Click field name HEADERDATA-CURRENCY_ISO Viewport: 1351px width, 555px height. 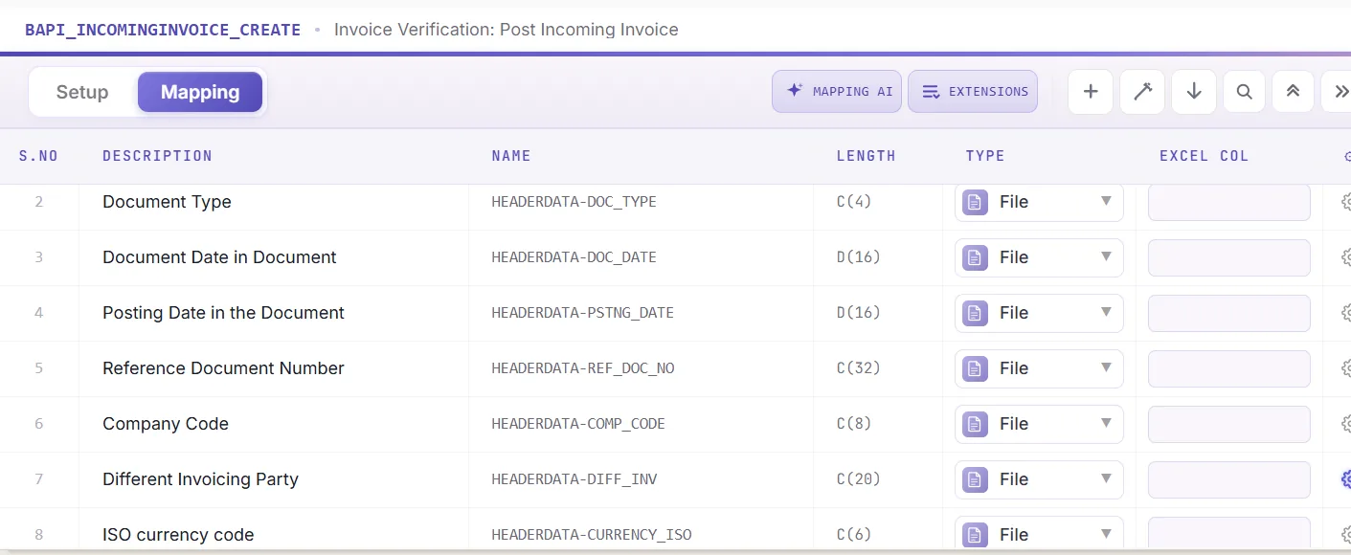[x=591, y=535]
